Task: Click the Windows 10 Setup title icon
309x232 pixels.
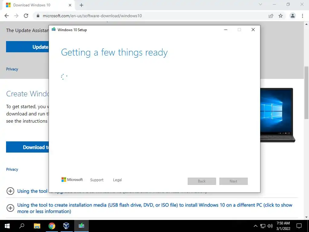Action: (53, 29)
